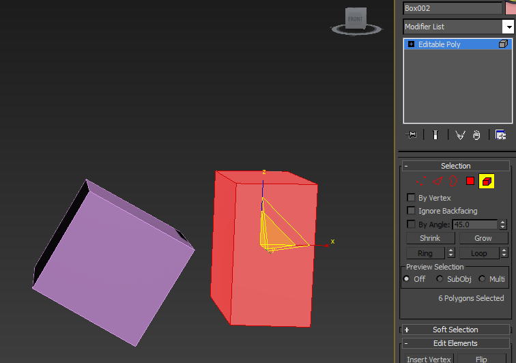Click ViewCube compass ring
The height and width of the screenshot is (363, 516).
click(357, 29)
